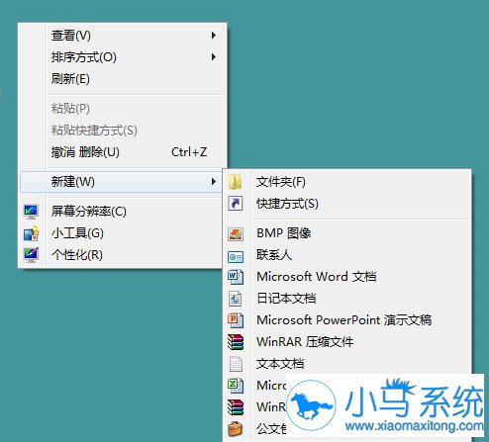The image size is (489, 442).
Task: Click the contact card icon beside 联系人
Action: (236, 256)
